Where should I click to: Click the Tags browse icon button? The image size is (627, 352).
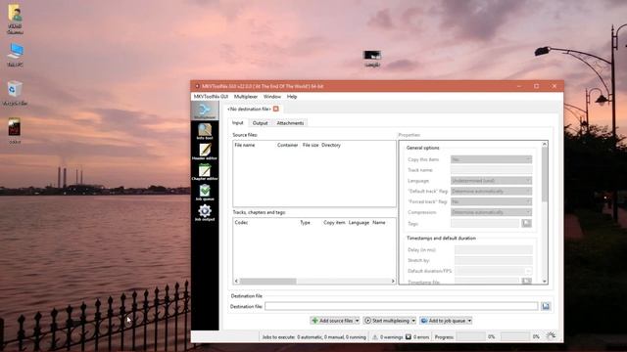click(x=527, y=223)
